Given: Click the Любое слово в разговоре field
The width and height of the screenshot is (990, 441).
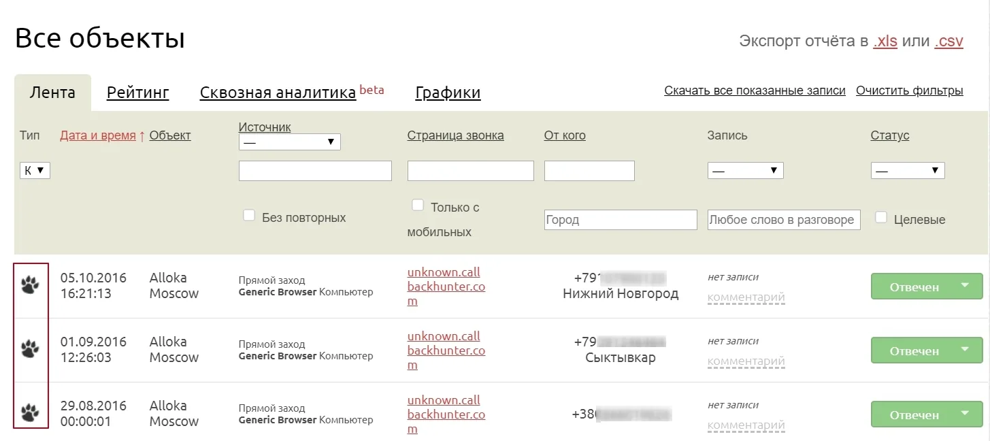Looking at the screenshot, I should pyautogui.click(x=784, y=220).
